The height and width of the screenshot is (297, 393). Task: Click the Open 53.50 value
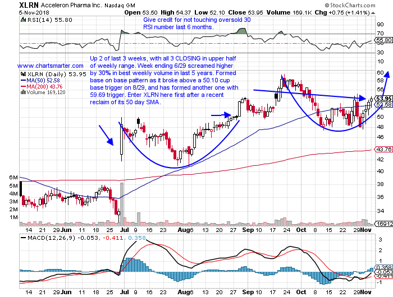pos(141,12)
